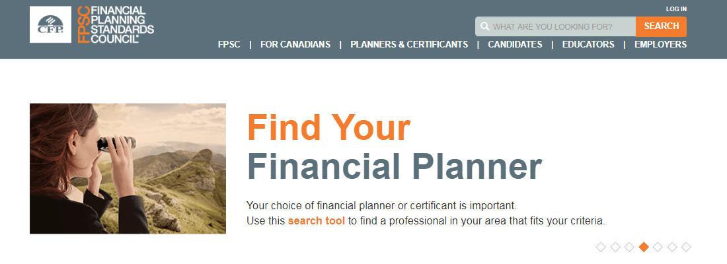Open the Candidates menu
The height and width of the screenshot is (264, 727).
click(515, 44)
